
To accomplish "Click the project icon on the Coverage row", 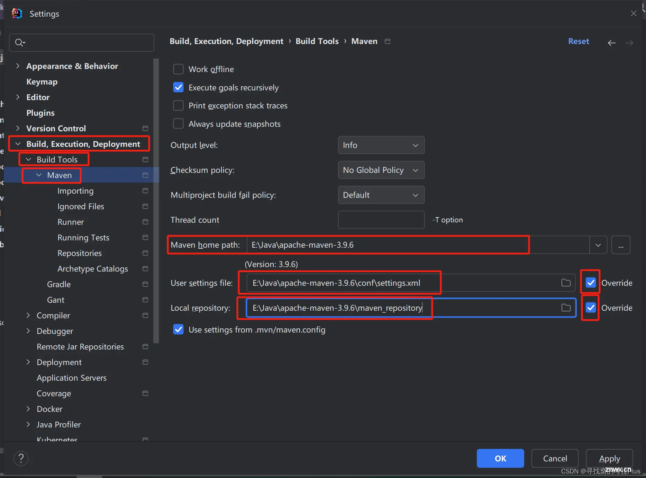I will point(145,393).
